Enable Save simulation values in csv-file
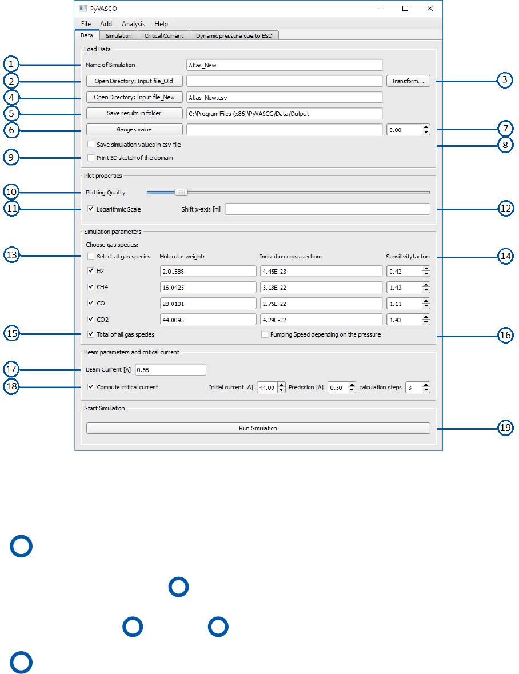The width and height of the screenshot is (519, 674). 91,145
